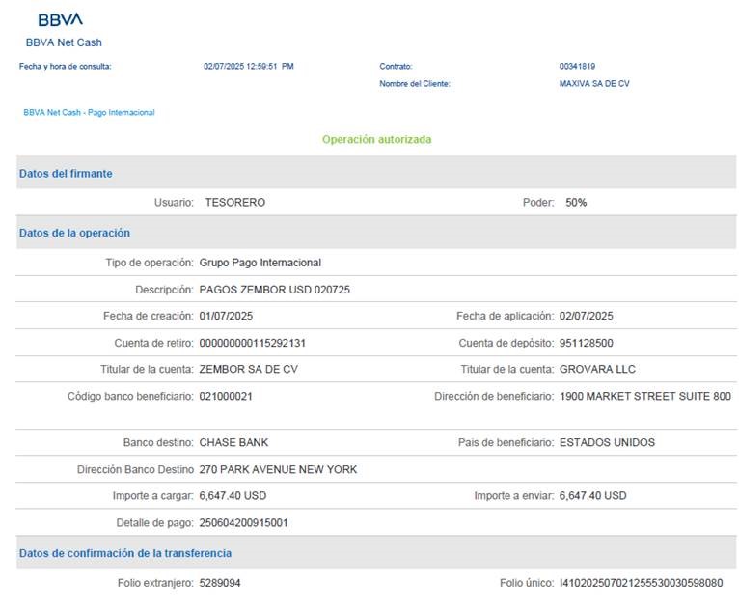Select client name MAXIVA SA DE CV
The height and width of the screenshot is (613, 739).
point(594,83)
